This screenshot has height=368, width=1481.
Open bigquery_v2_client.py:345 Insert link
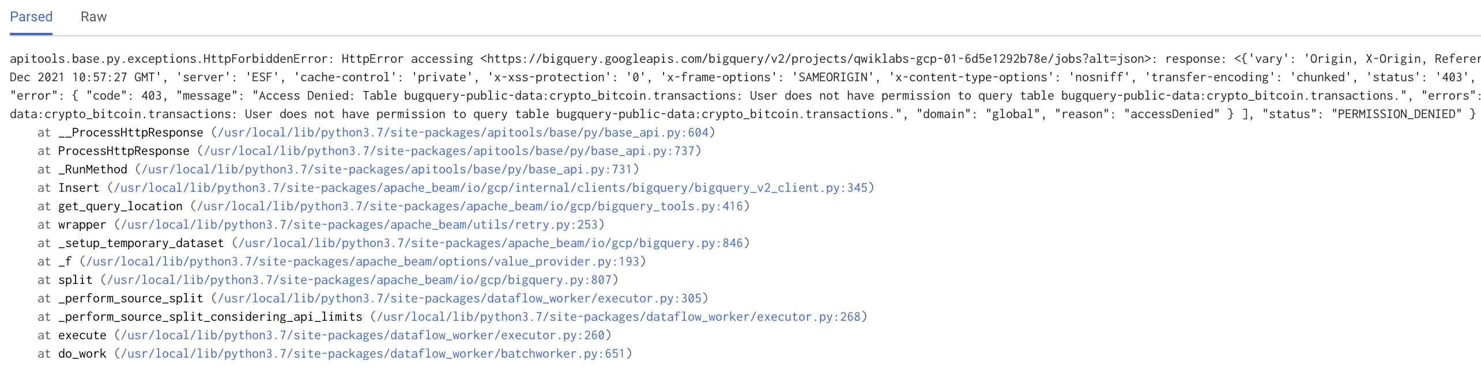pos(491,188)
